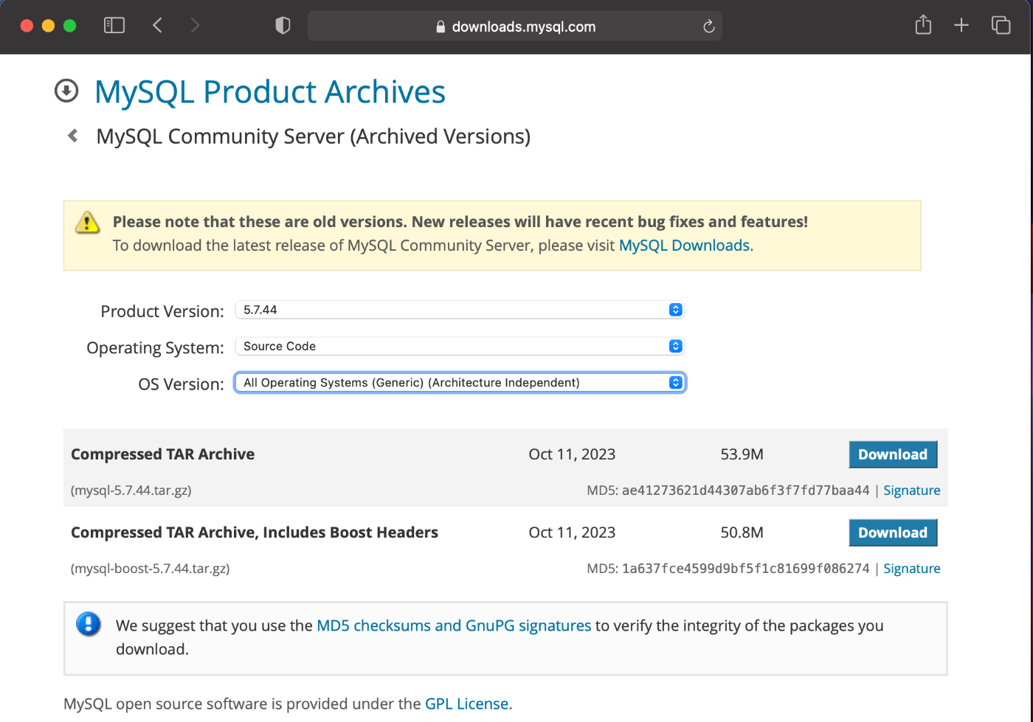Open the OS Version dropdown
The height and width of the screenshot is (722, 1033).
coord(460,383)
